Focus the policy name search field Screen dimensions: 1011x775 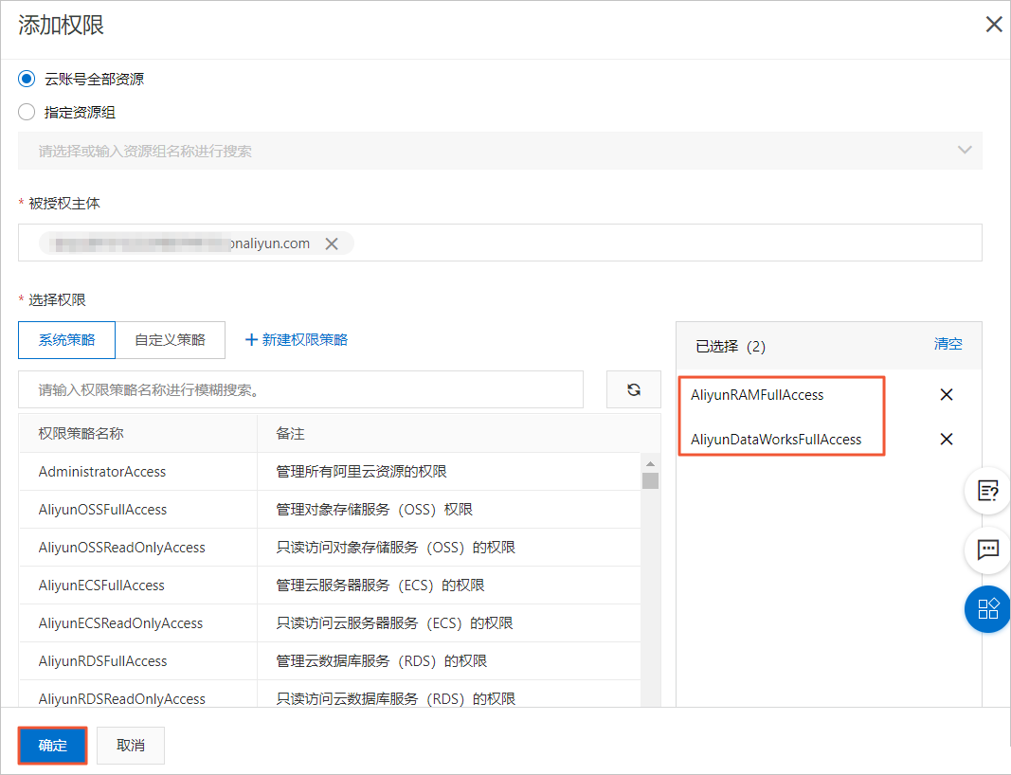(300, 389)
